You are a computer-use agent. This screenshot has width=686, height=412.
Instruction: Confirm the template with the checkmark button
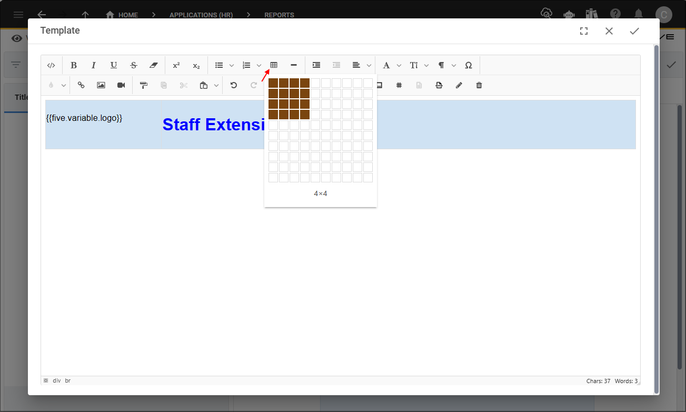pos(634,30)
